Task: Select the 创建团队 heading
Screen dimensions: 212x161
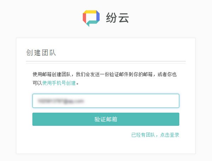Action: 41,53
